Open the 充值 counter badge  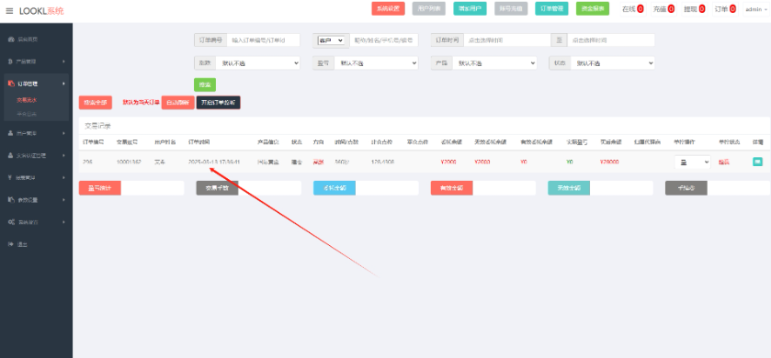pyautogui.click(x=671, y=9)
